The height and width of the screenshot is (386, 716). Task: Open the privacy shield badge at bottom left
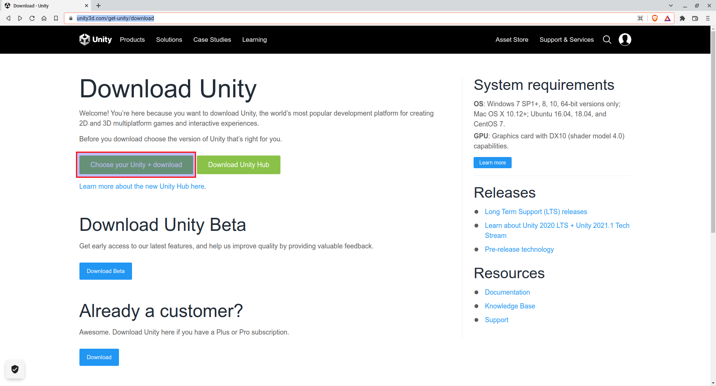[x=15, y=370]
